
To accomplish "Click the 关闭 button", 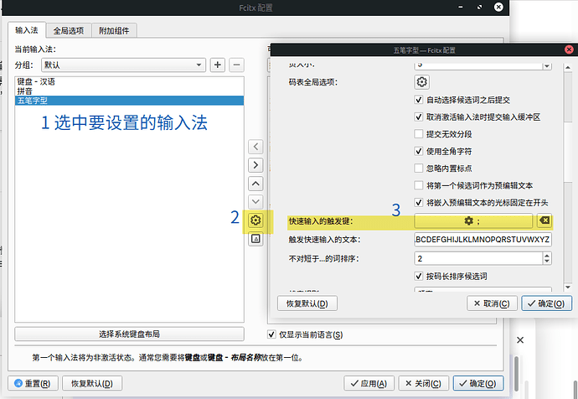I will click(424, 384).
